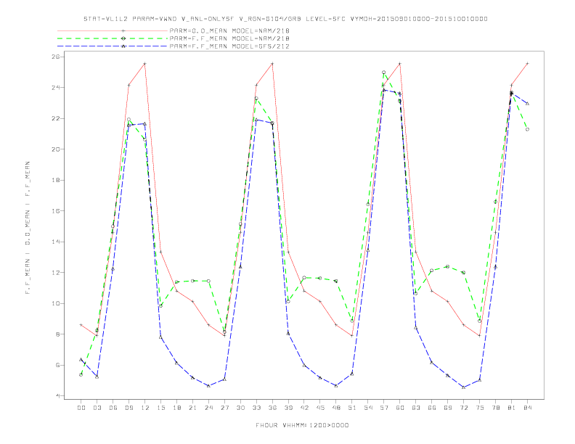
Task: Select green legend entry PARM=F.F_MEAN MODEL=NAM/218
Action: coord(229,38)
